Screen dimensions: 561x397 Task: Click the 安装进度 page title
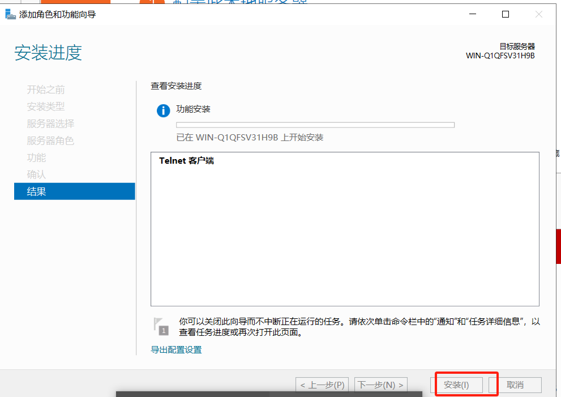click(x=48, y=53)
